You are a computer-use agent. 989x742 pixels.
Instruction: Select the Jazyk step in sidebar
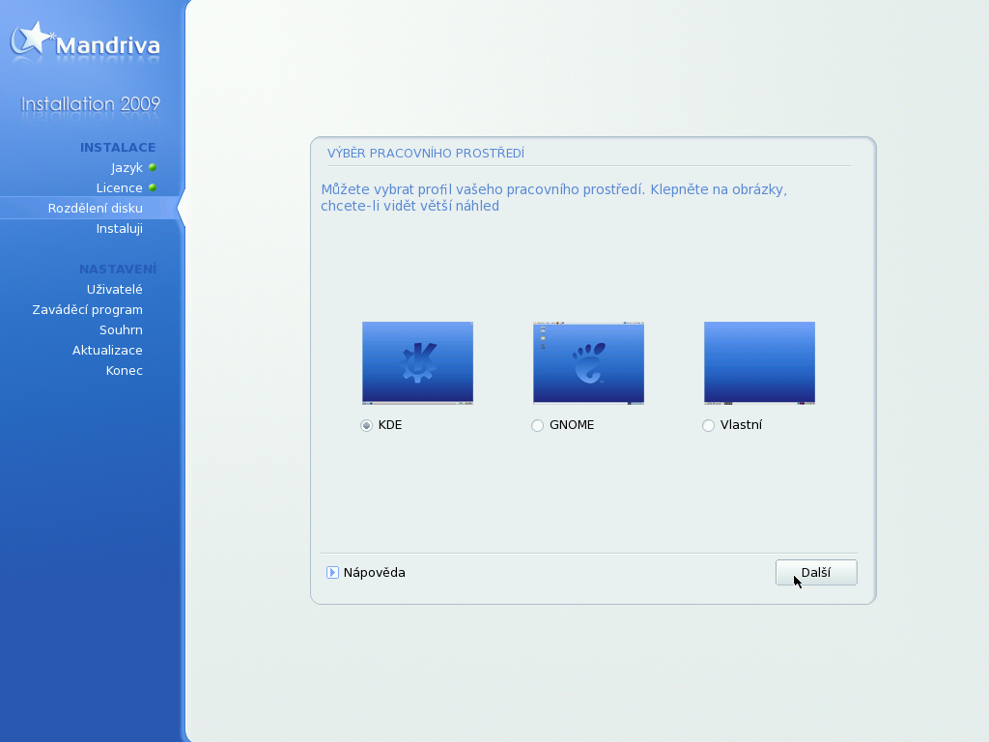[127, 168]
